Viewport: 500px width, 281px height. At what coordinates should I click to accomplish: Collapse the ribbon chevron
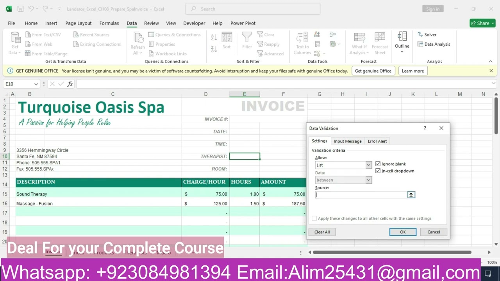coord(491,61)
